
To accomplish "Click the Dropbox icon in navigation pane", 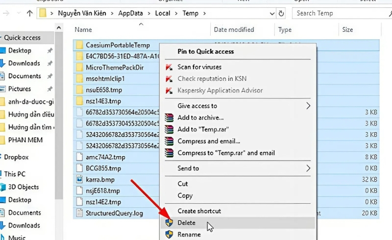I will click(x=2, y=157).
